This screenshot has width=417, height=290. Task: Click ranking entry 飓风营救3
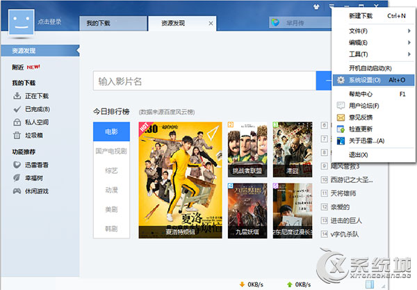coord(345,166)
